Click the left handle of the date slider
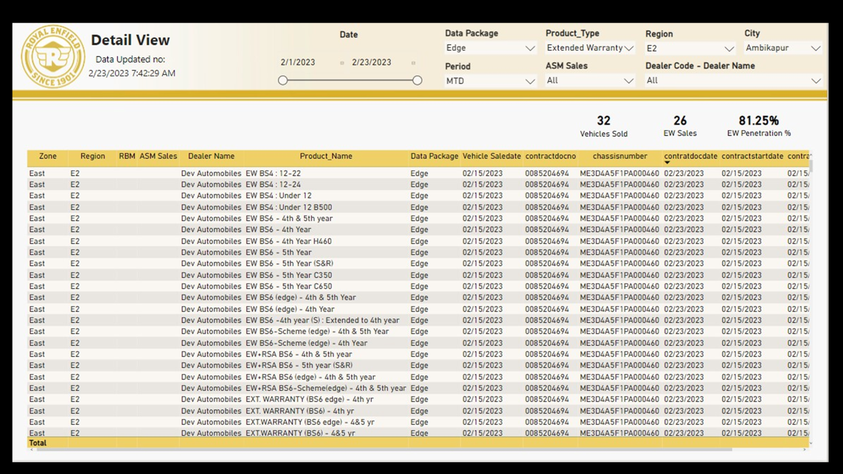The height and width of the screenshot is (474, 843). click(283, 81)
